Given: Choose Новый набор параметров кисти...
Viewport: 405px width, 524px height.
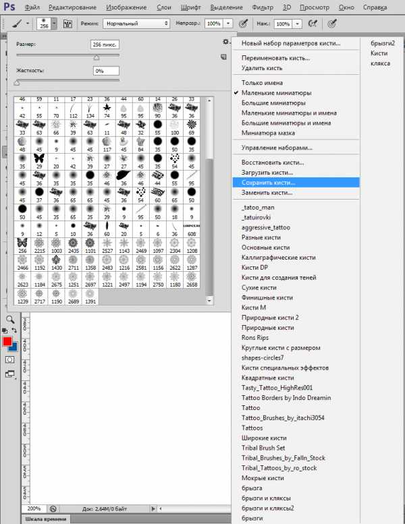Looking at the screenshot, I should (296, 43).
